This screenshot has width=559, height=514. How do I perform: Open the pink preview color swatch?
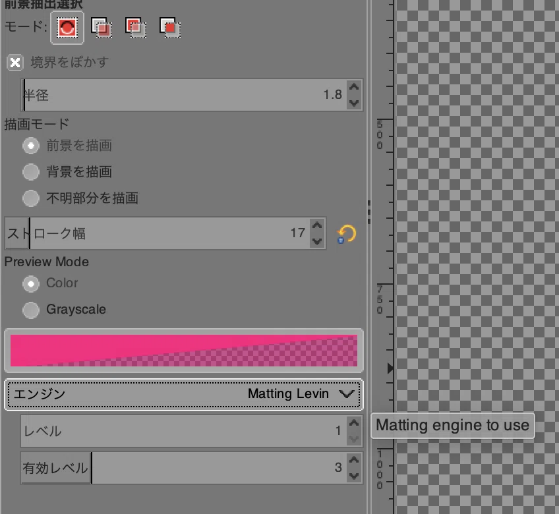184,351
